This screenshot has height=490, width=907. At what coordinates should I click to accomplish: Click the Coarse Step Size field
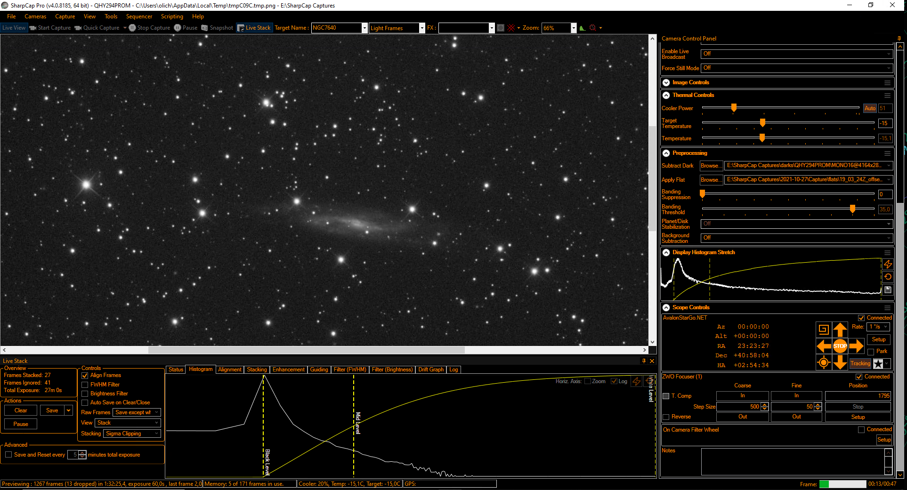[738, 407]
